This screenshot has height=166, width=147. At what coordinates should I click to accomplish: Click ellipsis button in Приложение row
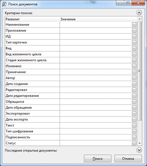134,30
